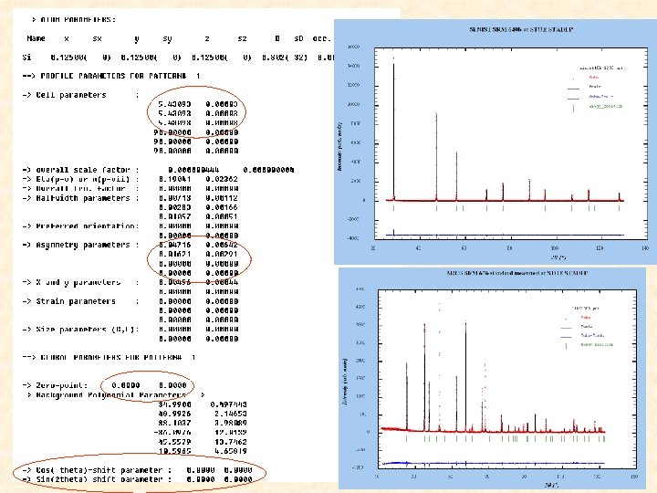Click the 'ATOM PARAMETERS' heading line
Screen dimensions: 657x493
[x=73, y=20]
